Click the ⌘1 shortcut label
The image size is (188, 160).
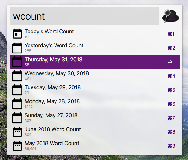pos(171,34)
